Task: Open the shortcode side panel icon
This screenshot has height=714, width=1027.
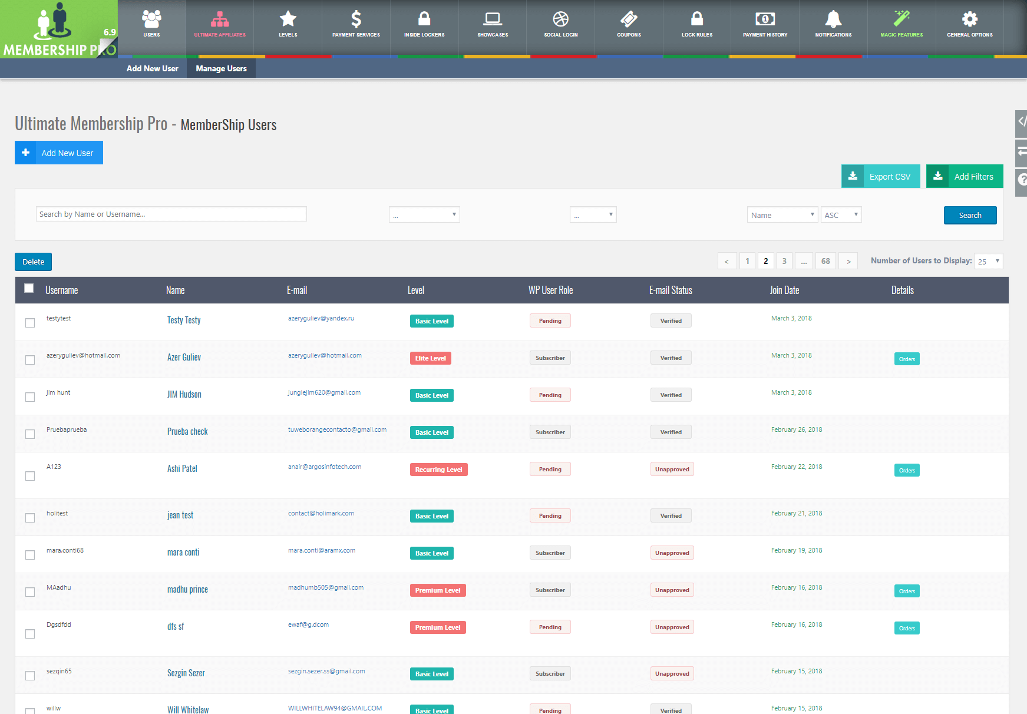Action: click(1021, 123)
